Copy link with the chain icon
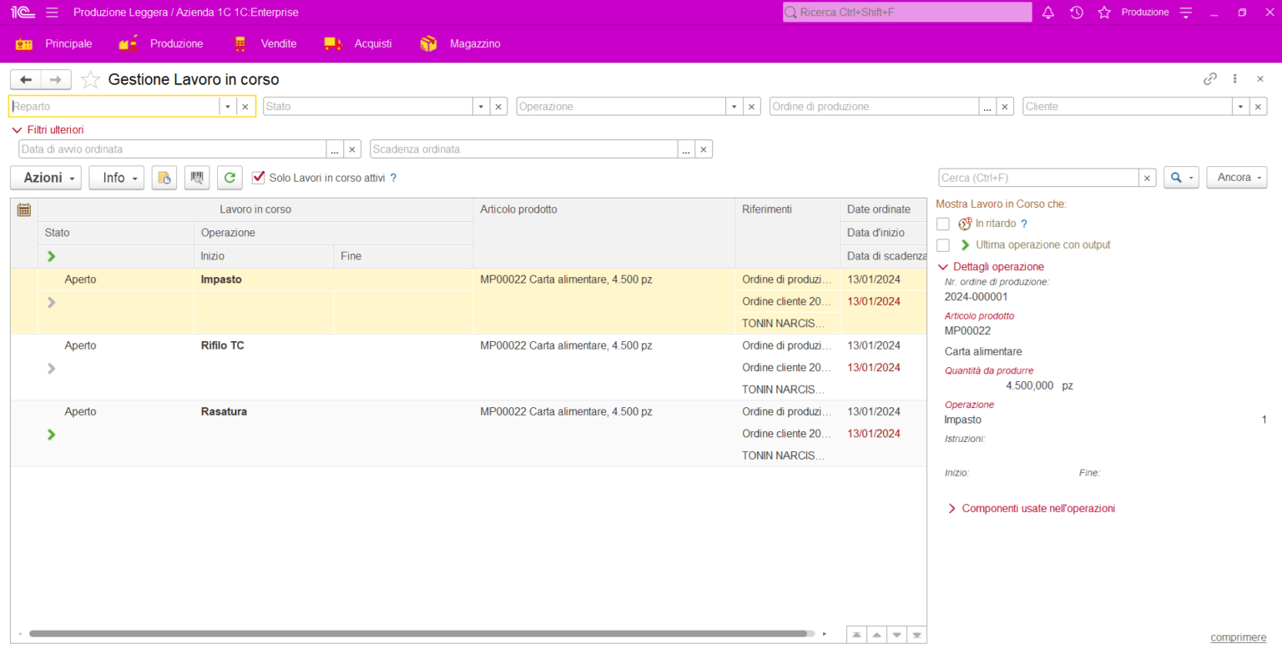This screenshot has height=649, width=1282. point(1210,79)
